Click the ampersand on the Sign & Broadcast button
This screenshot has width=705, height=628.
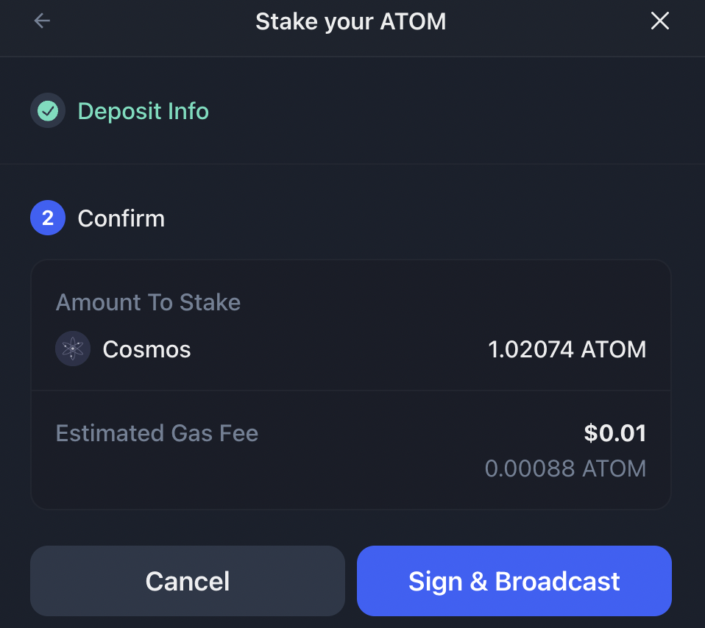pyautogui.click(x=478, y=581)
